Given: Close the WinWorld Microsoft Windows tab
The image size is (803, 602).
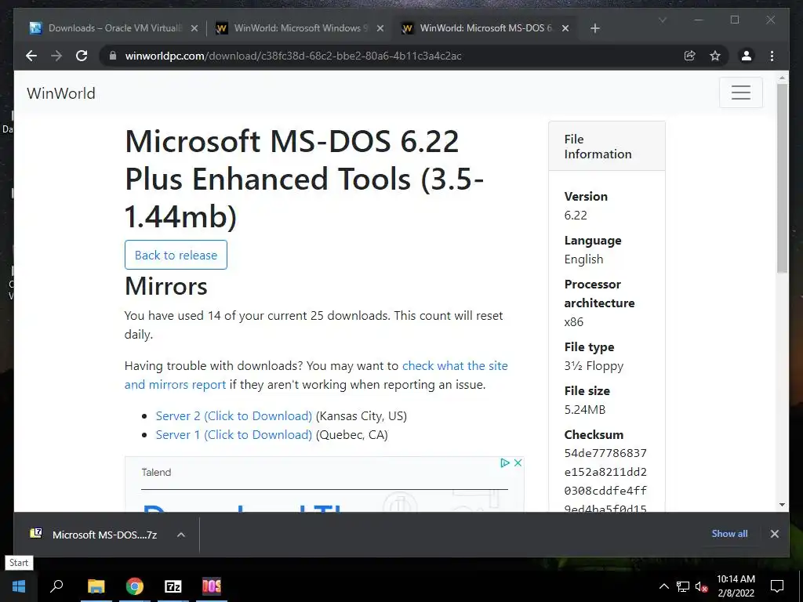Looking at the screenshot, I should coord(380,29).
